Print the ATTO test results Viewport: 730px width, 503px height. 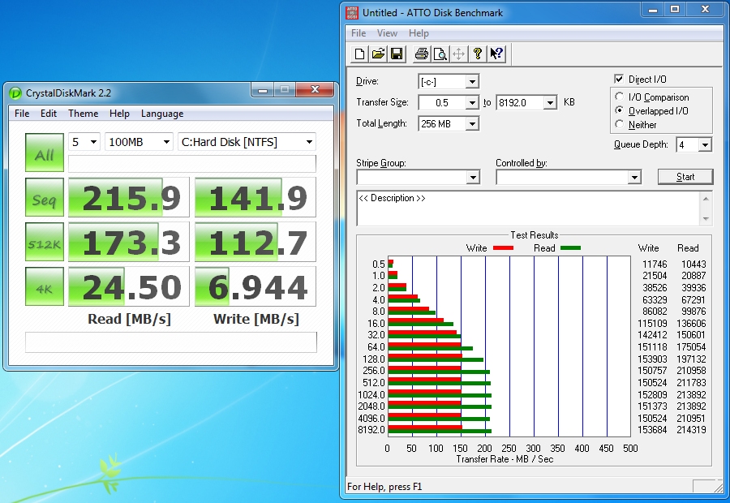(420, 54)
